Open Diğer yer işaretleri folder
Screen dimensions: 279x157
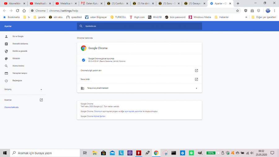[264, 17]
